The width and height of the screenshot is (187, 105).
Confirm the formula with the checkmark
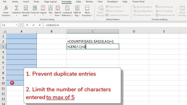34,25
